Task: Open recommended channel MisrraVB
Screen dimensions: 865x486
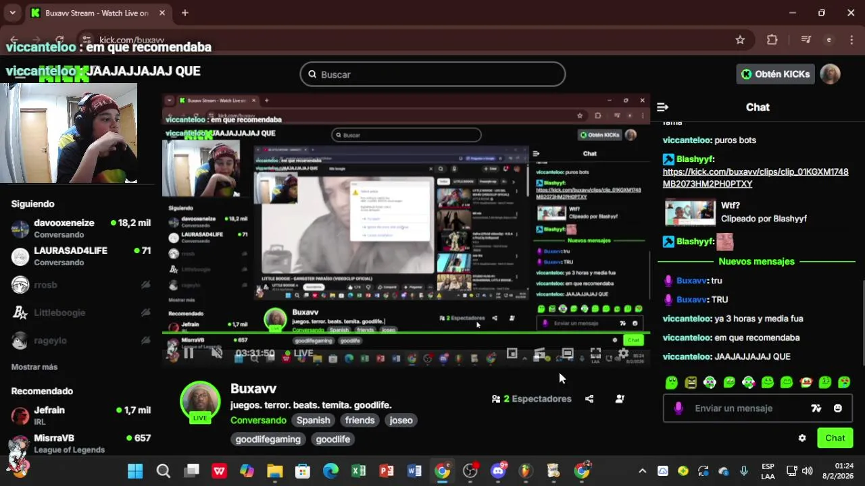Action: click(81, 443)
